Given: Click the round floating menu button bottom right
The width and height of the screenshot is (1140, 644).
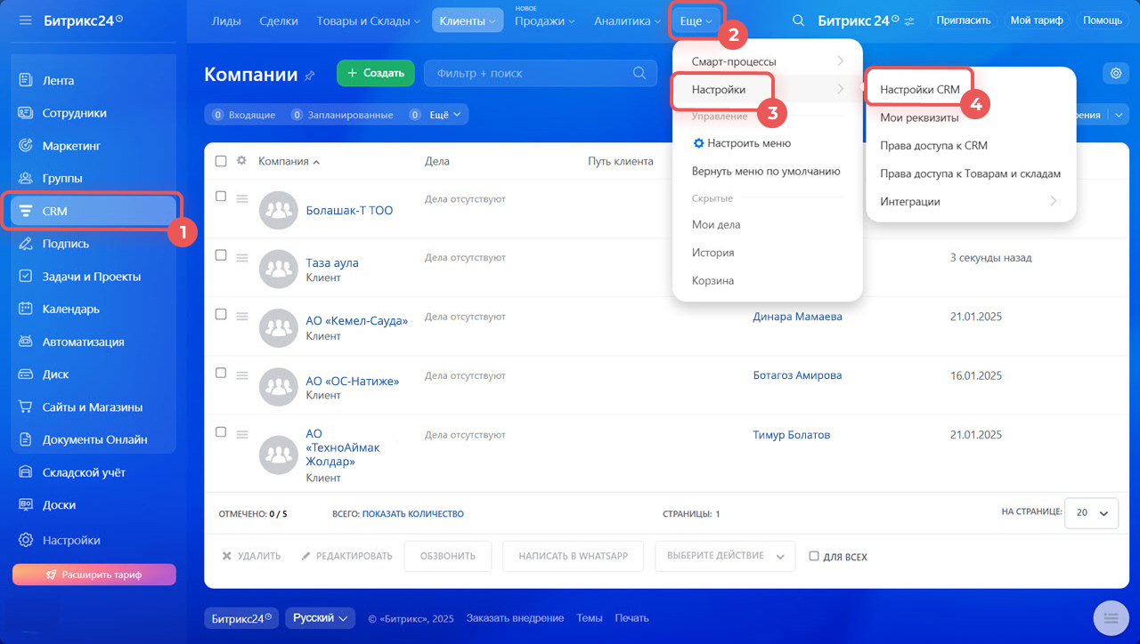Looking at the screenshot, I should click(1110, 617).
